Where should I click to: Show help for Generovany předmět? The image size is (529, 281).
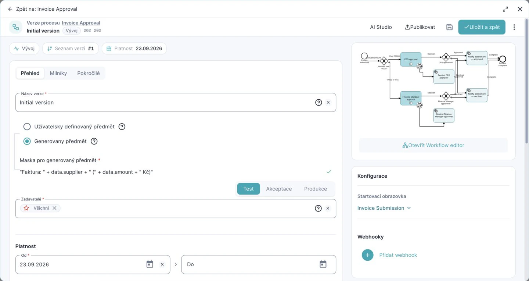coord(94,141)
